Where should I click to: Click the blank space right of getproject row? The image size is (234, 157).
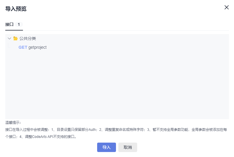132,47
